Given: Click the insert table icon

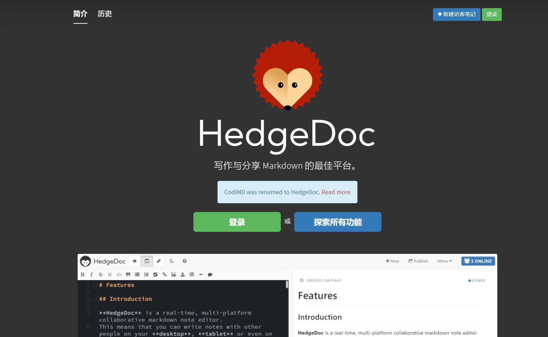Looking at the screenshot, I should click(192, 275).
